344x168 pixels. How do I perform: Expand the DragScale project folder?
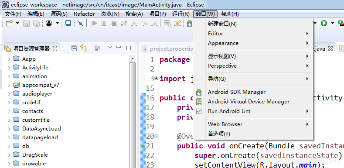[x=9, y=155]
